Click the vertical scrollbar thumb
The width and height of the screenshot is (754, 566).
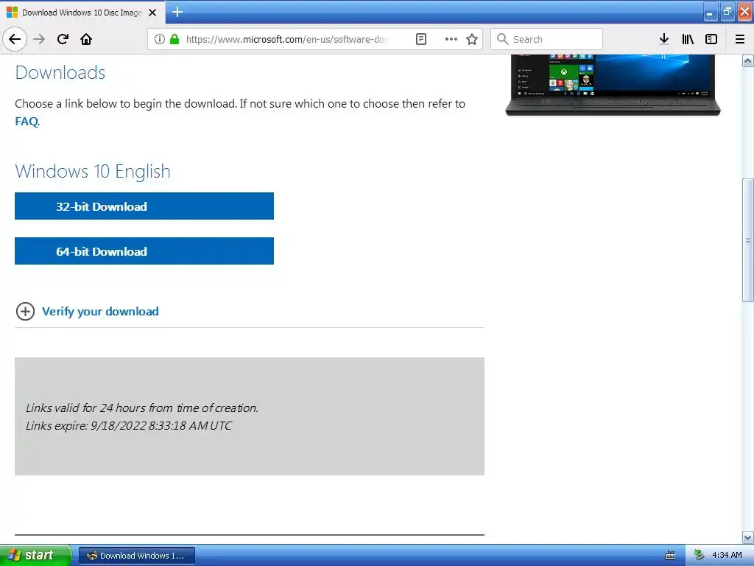[748, 240]
